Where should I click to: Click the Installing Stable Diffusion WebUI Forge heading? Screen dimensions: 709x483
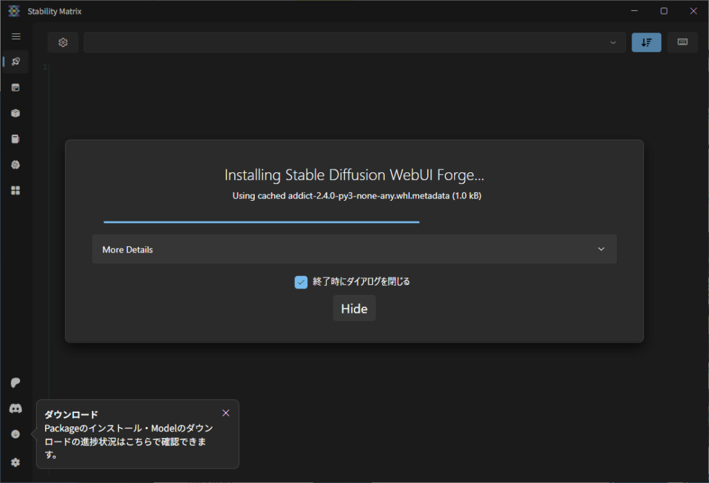[x=354, y=175]
